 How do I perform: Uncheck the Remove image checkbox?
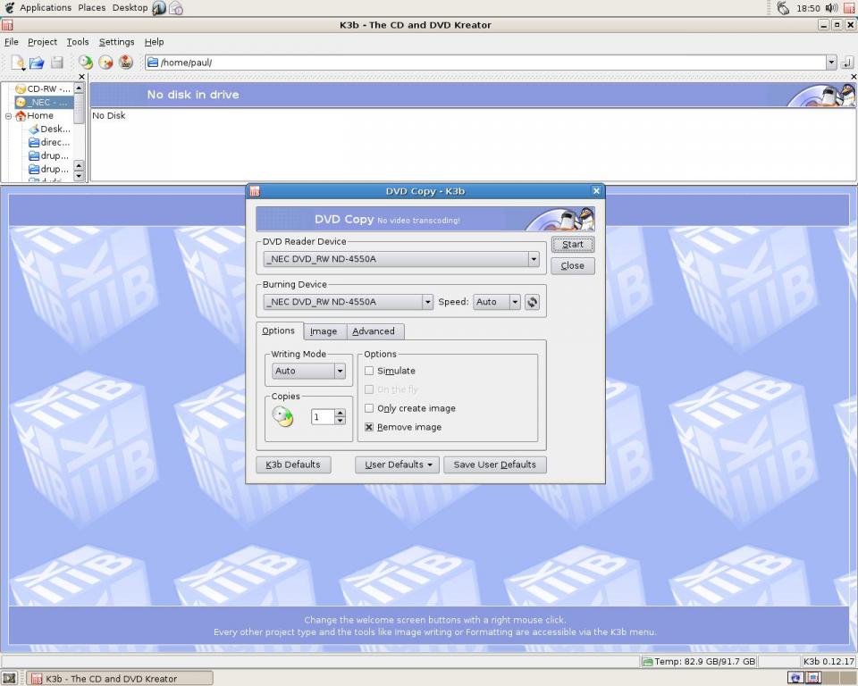(369, 427)
